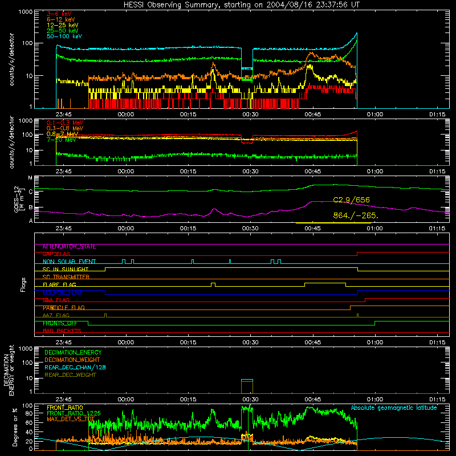This screenshot has height=456, width=456.
Task: Click the decimation box near 00:30
Action: point(247,386)
